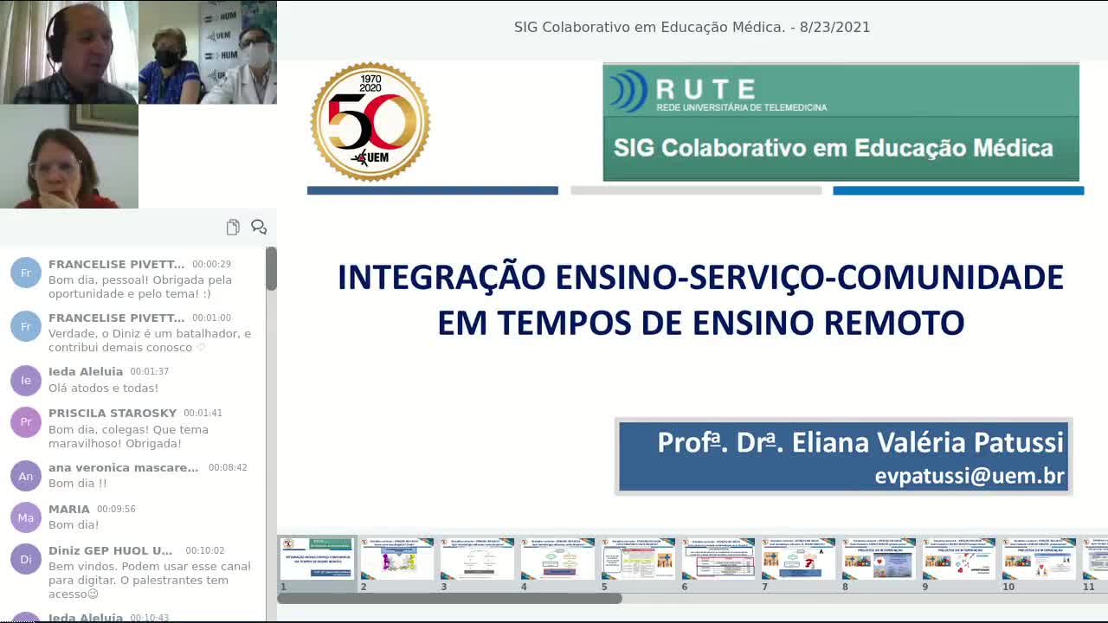Click the message 'Bom dia !!'
Screen dimensions: 1108x623
[78, 484]
